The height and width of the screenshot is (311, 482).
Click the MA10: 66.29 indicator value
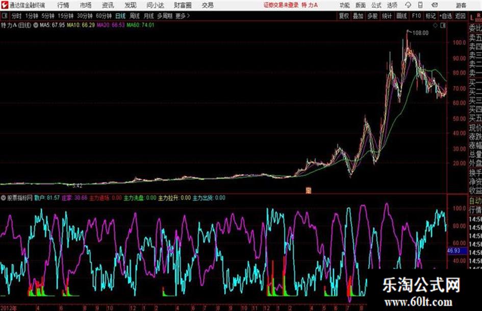pos(81,25)
